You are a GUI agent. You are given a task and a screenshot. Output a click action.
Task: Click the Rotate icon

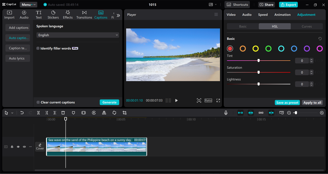point(114,113)
